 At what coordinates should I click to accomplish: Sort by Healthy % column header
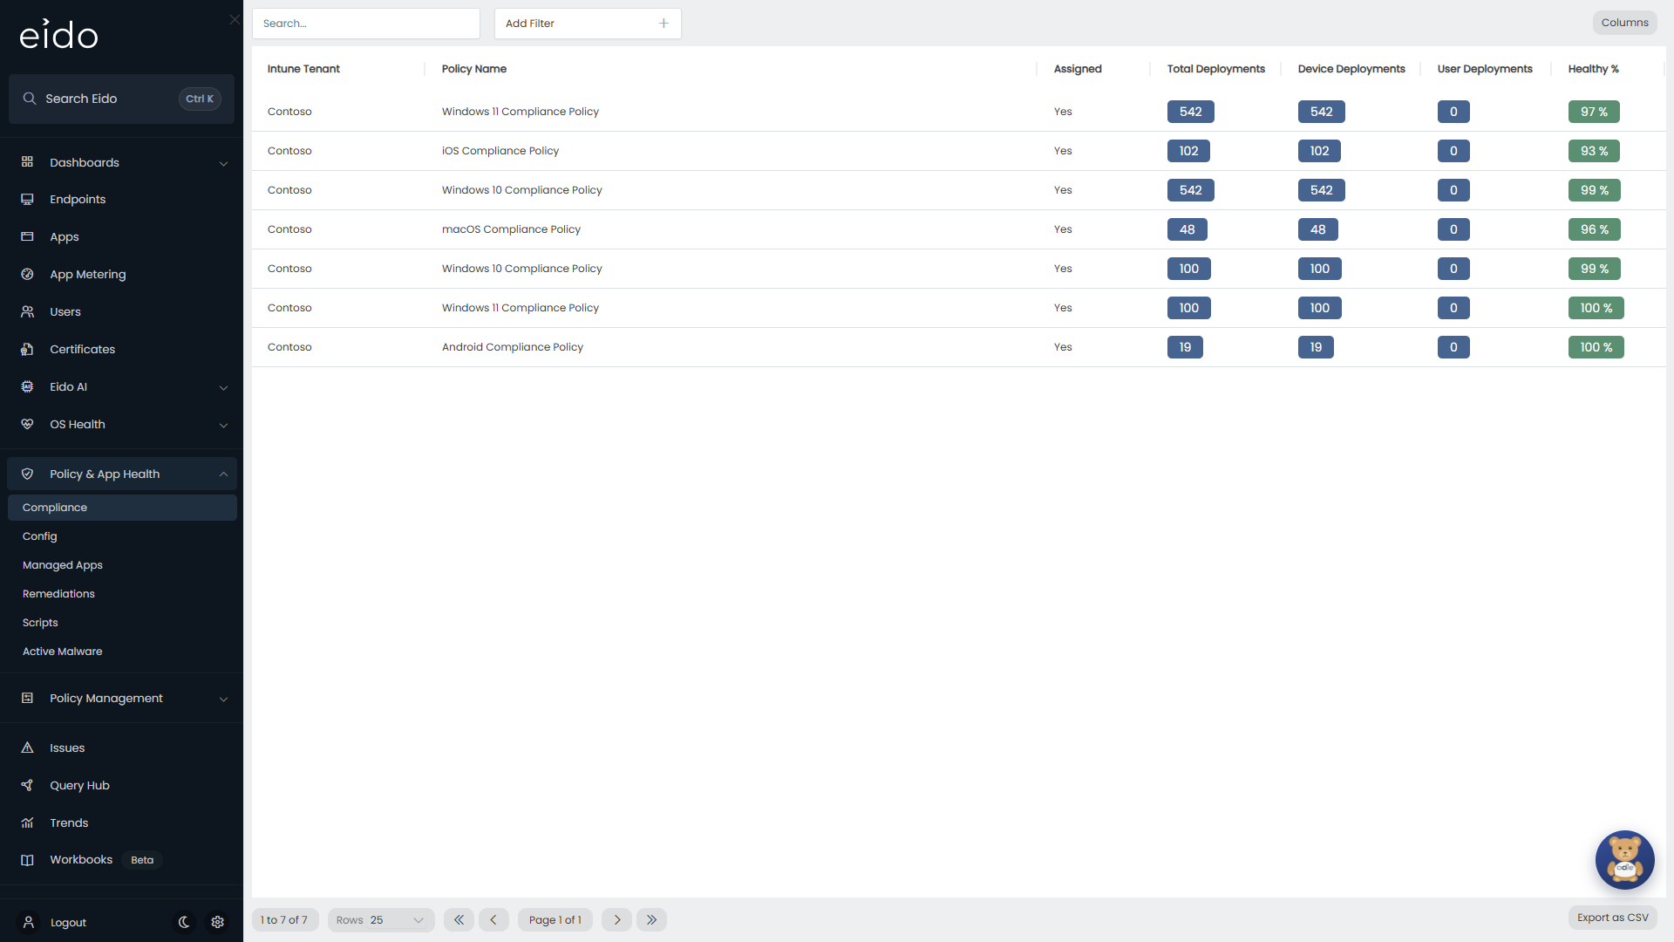(1593, 69)
